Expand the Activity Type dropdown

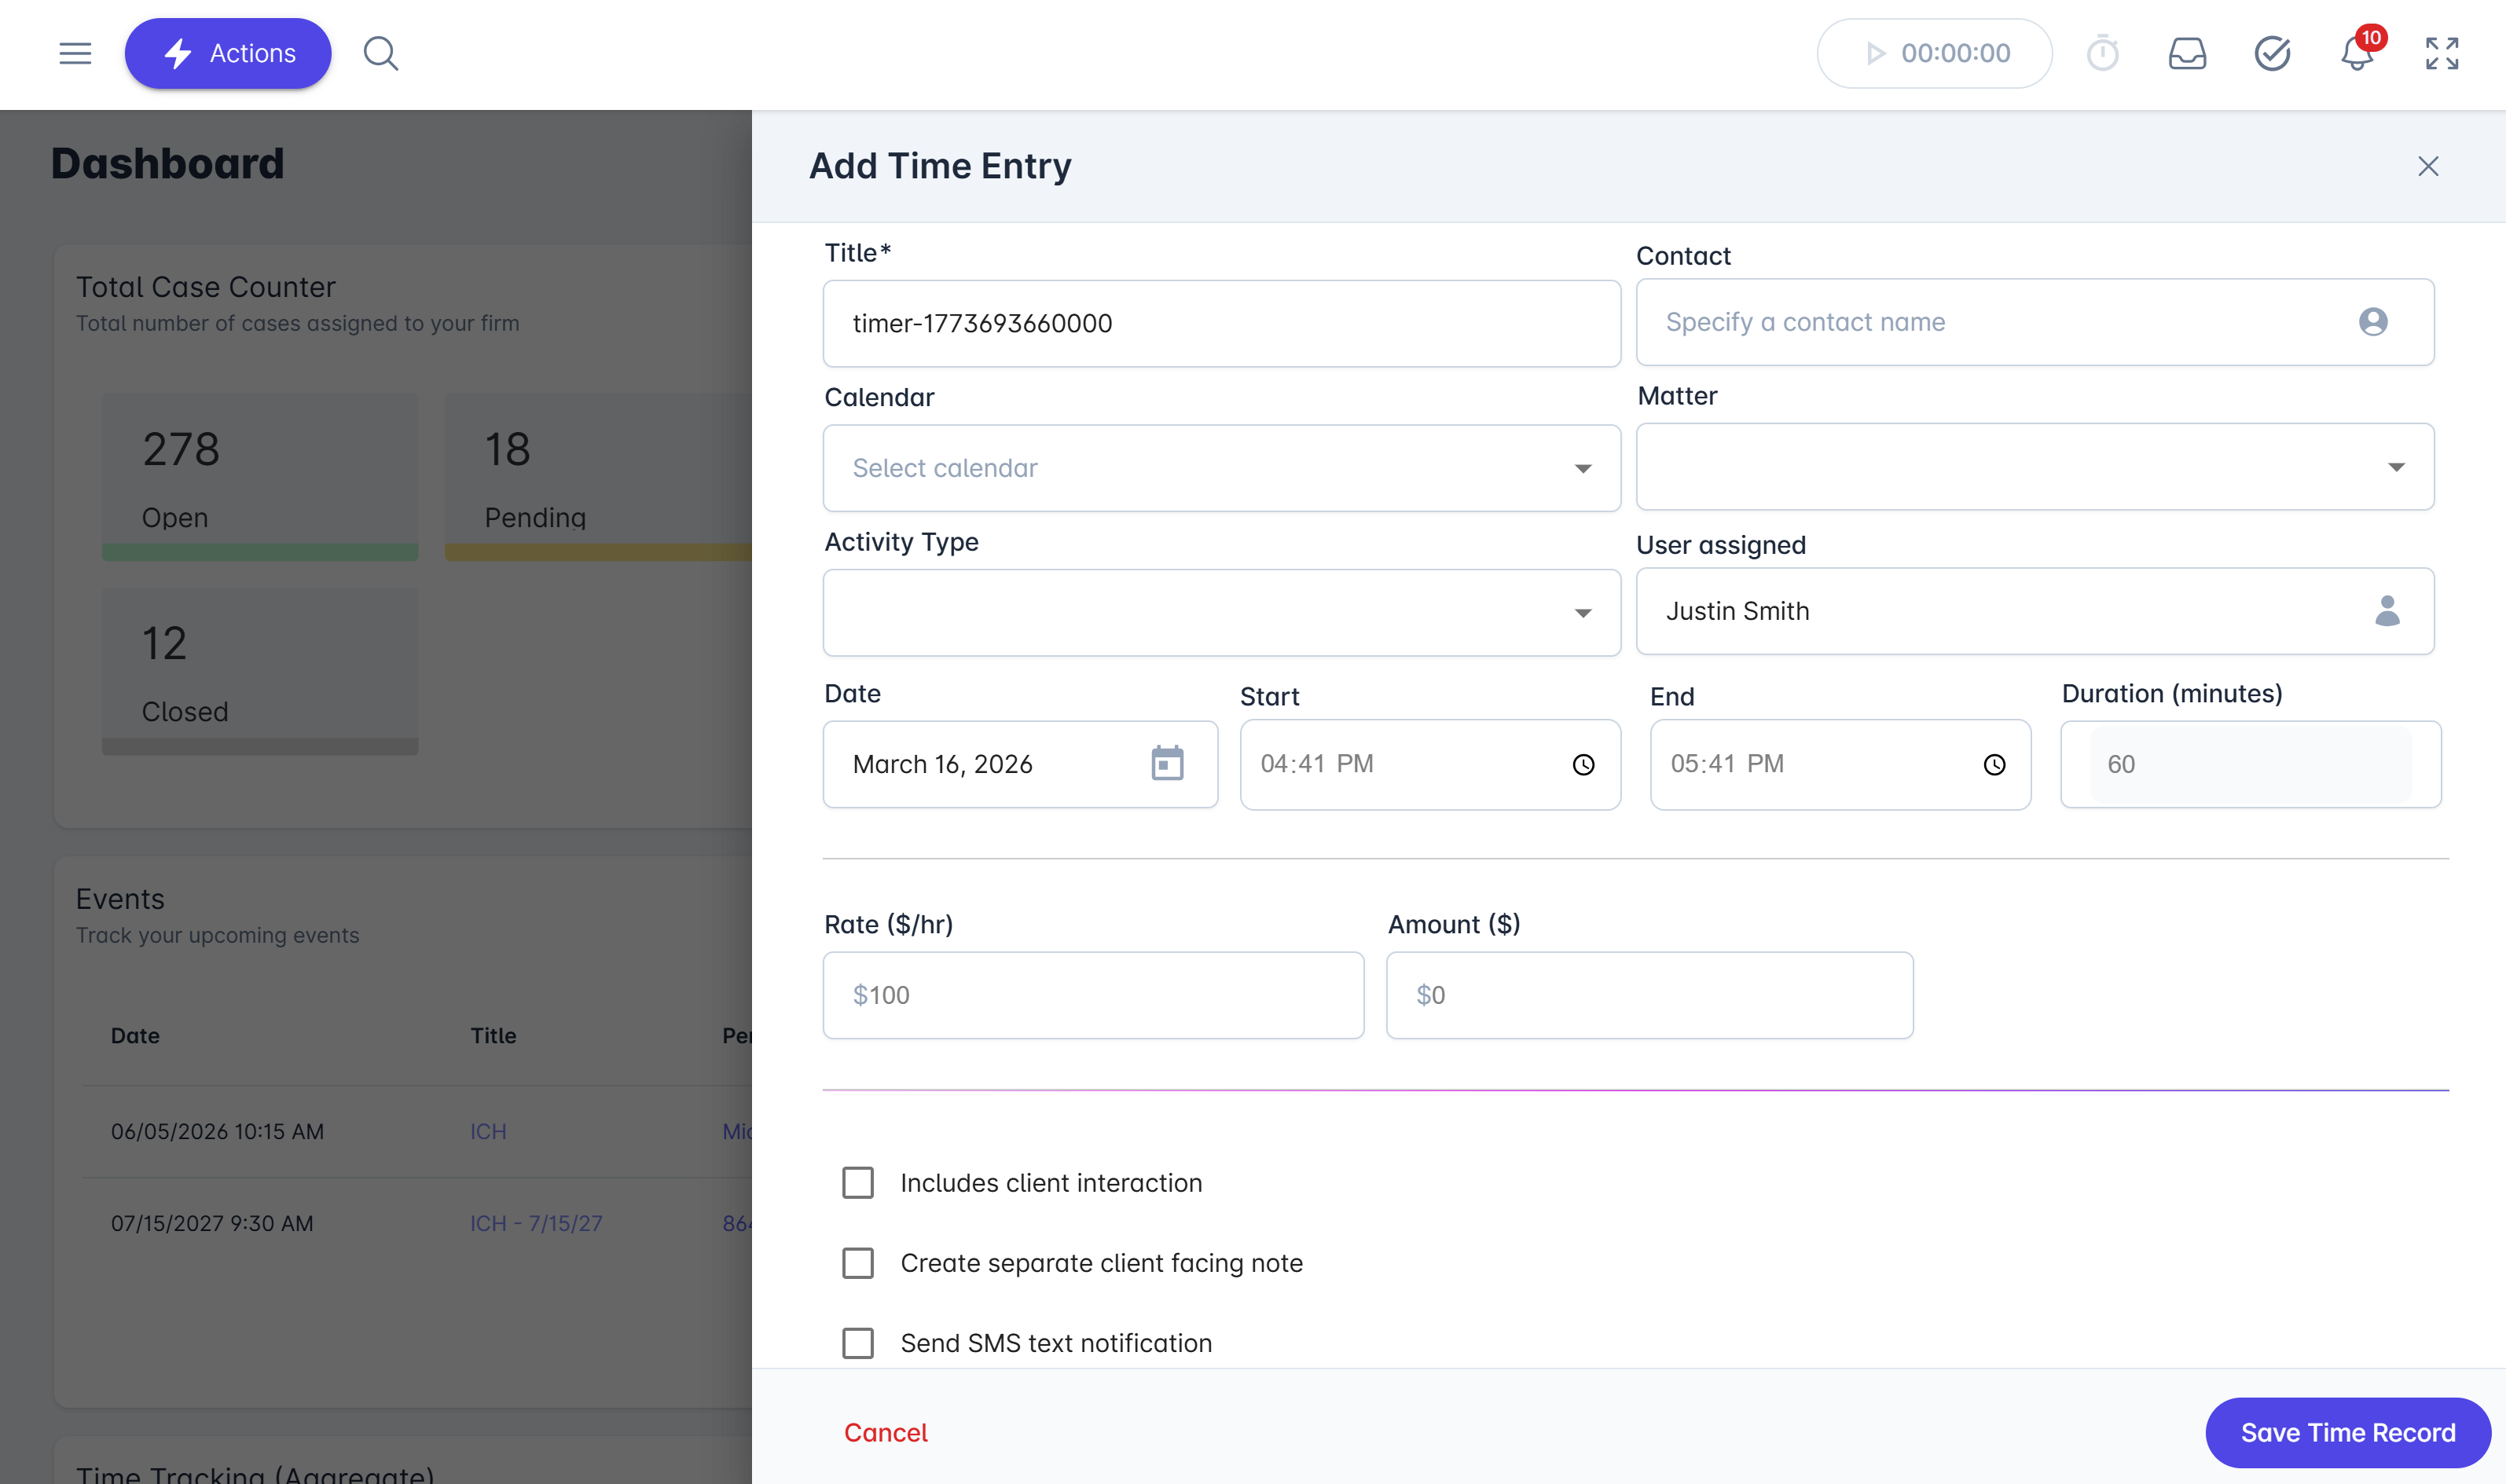(x=1220, y=613)
